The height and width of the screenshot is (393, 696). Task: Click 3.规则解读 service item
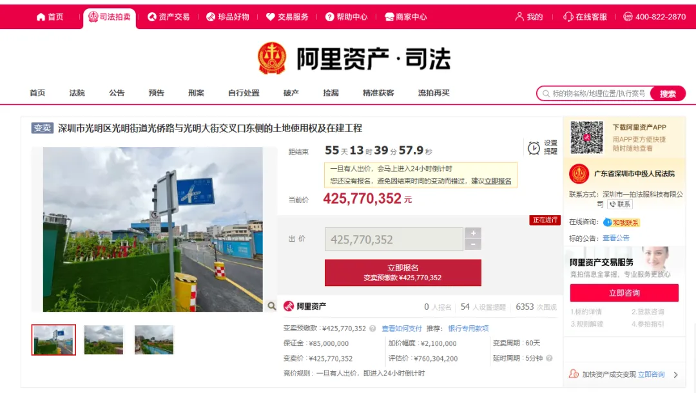click(587, 324)
